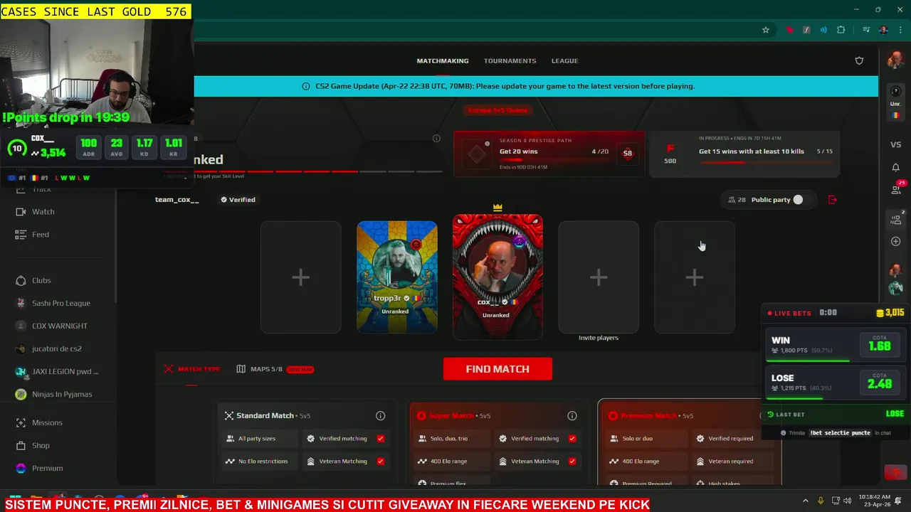Screen dimensions: 911x512
Task: Open friends list icon with red badge
Action: tap(896, 189)
